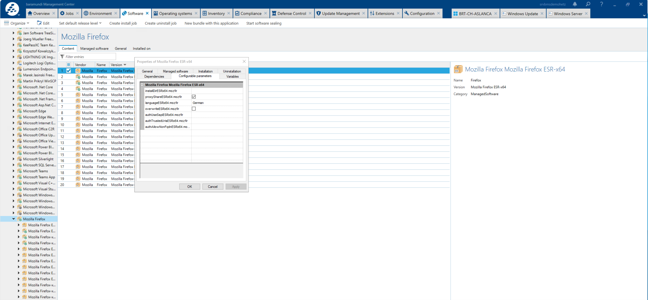Viewport: 648px width, 300px height.
Task: Click the OK button in properties dialog
Action: click(x=189, y=186)
